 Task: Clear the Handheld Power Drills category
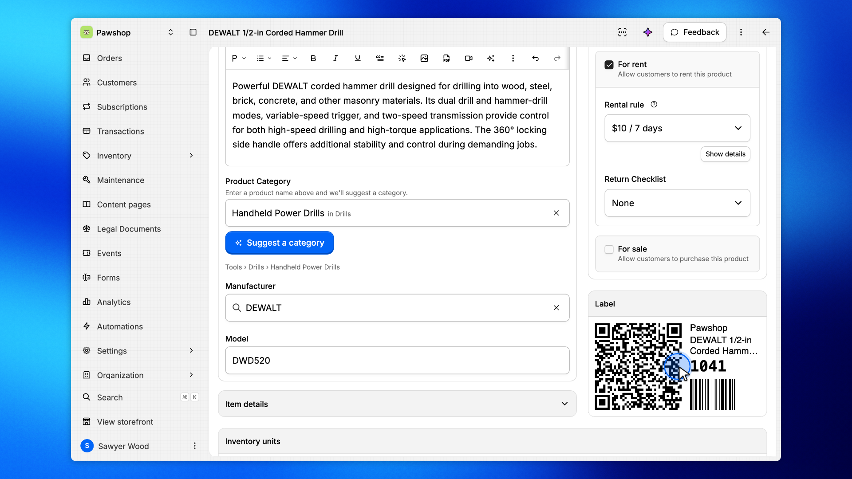pos(556,213)
